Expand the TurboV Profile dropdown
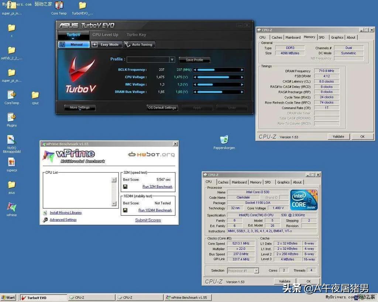 [172, 60]
